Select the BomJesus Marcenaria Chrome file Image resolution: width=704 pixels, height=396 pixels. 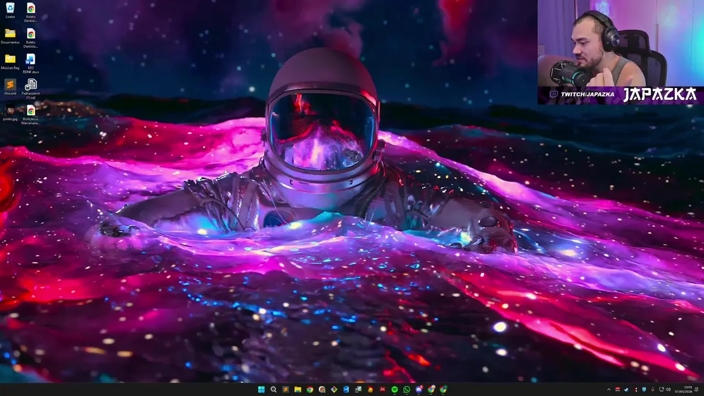(31, 114)
